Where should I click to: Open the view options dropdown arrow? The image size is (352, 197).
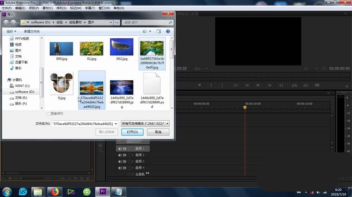coord(150,31)
